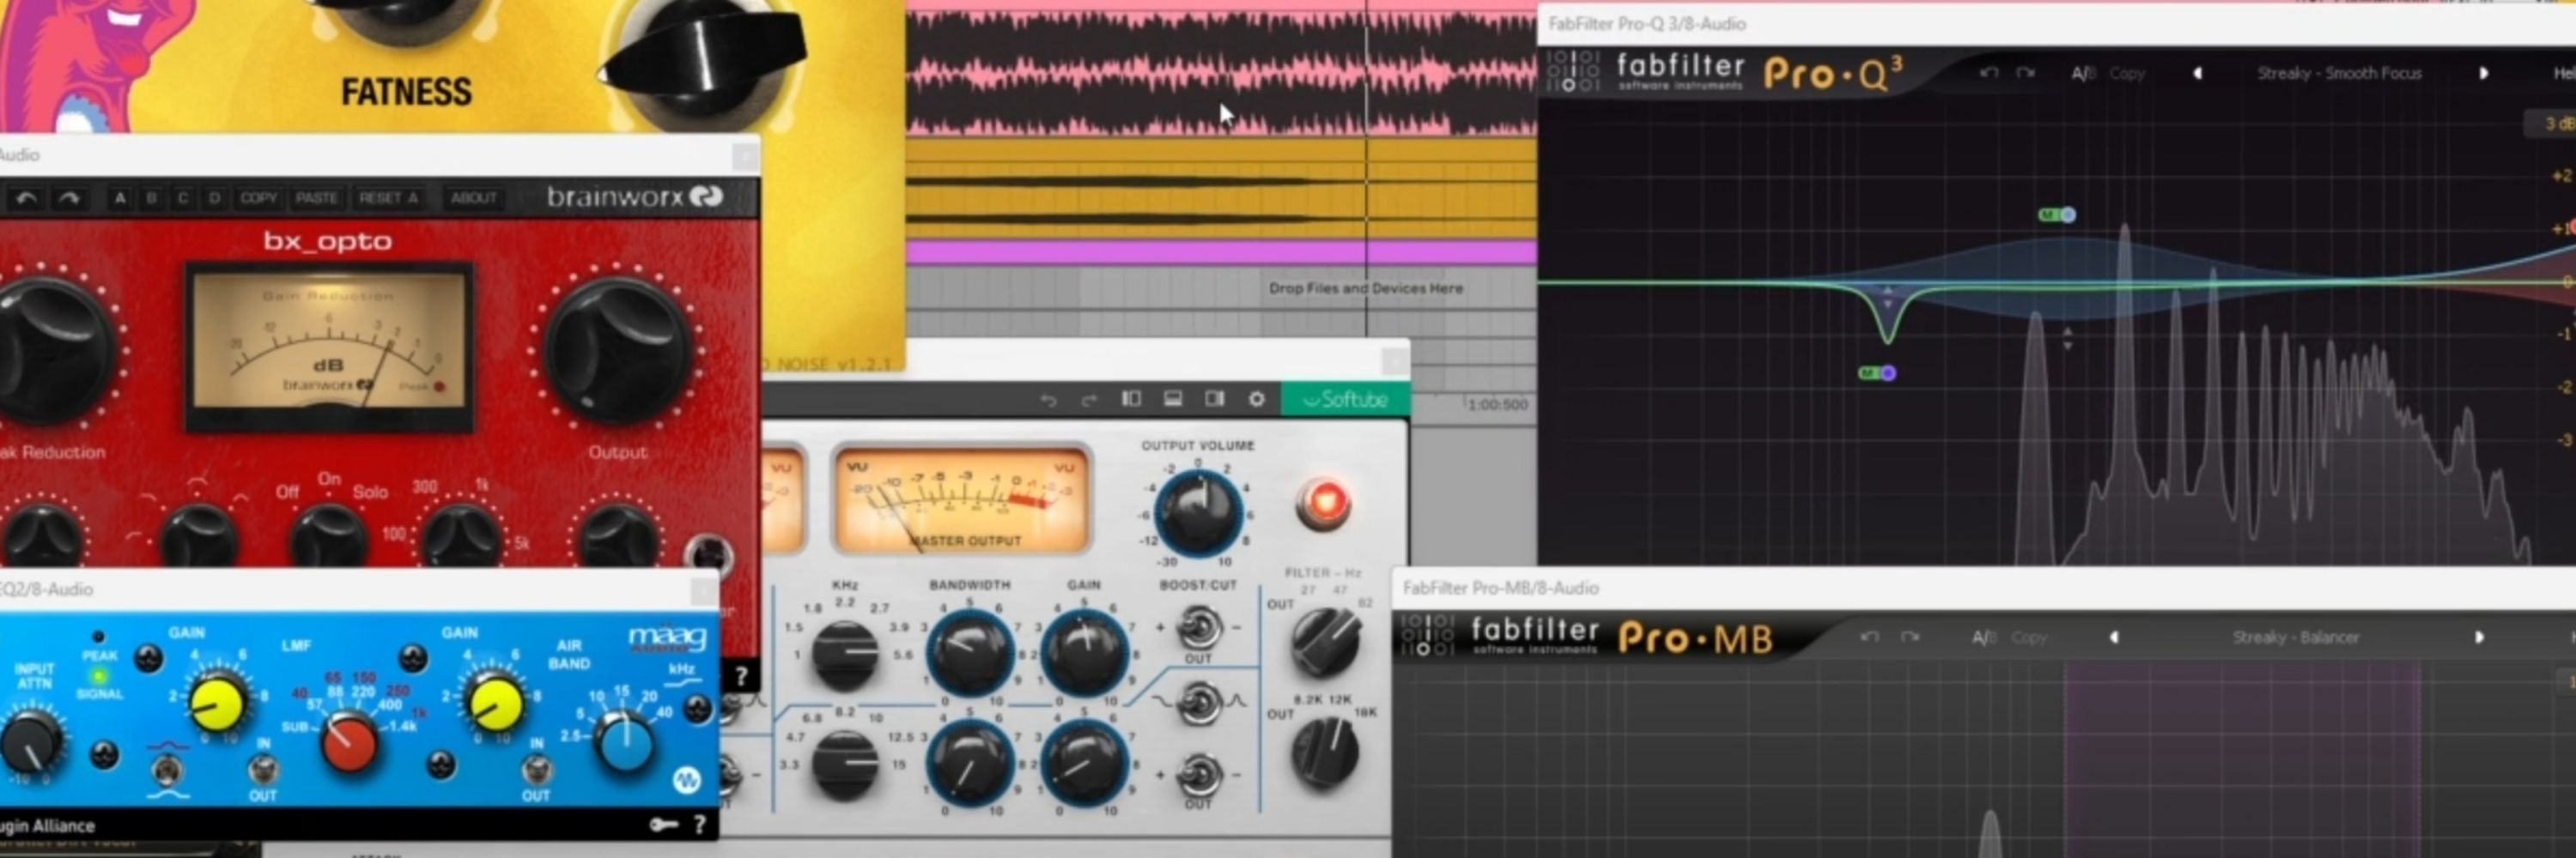Select blue EQ band node in Pro-Q 3
This screenshot has width=2576, height=858.
[2068, 214]
